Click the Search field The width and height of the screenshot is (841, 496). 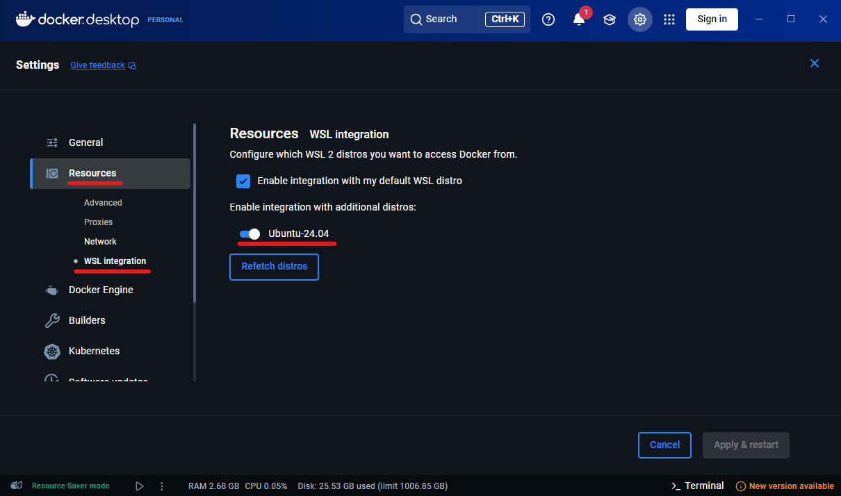[466, 19]
